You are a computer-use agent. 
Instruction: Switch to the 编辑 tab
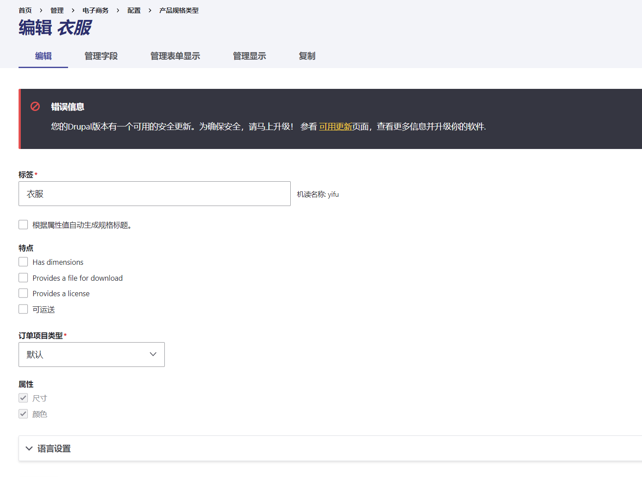pyautogui.click(x=43, y=56)
